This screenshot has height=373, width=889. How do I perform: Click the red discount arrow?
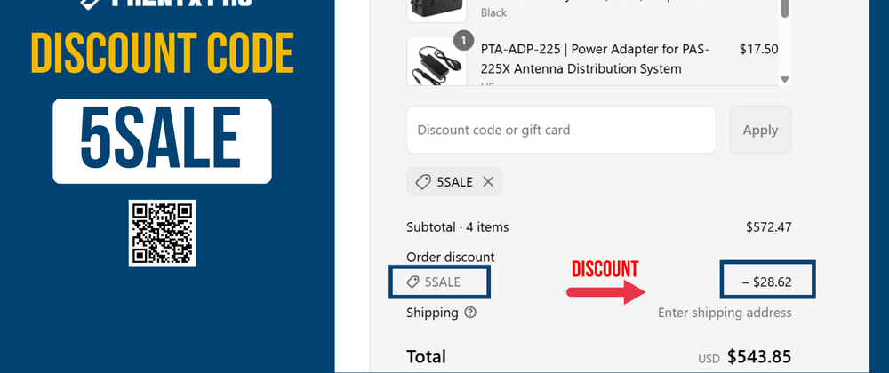606,290
